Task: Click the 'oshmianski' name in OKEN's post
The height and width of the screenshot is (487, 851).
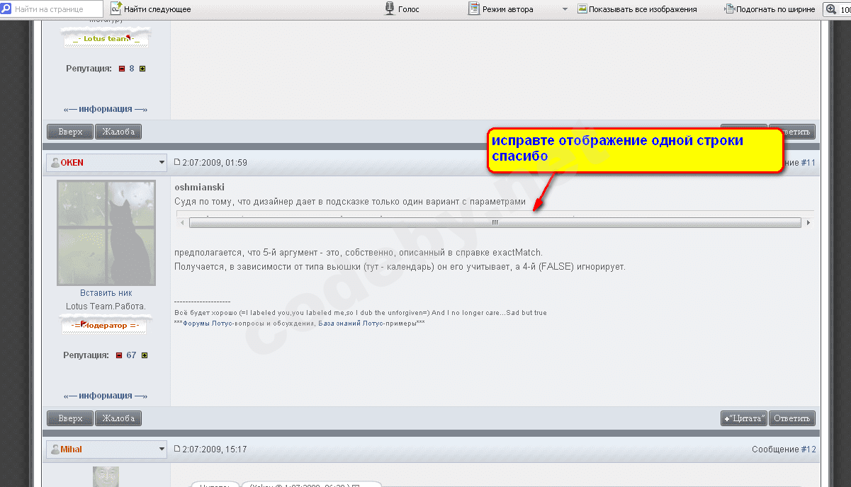Action: tap(199, 188)
